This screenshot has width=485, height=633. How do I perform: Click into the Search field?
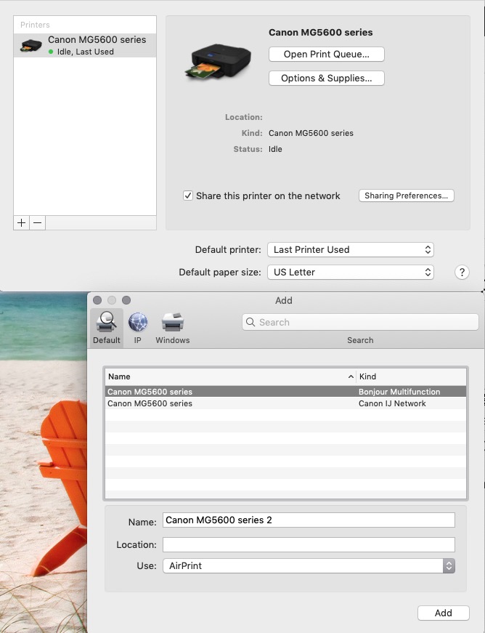(360, 322)
